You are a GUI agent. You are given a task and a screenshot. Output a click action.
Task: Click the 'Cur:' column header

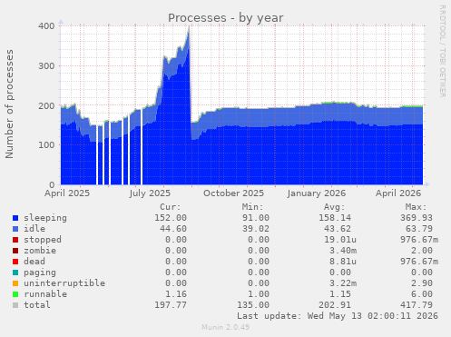click(x=171, y=207)
